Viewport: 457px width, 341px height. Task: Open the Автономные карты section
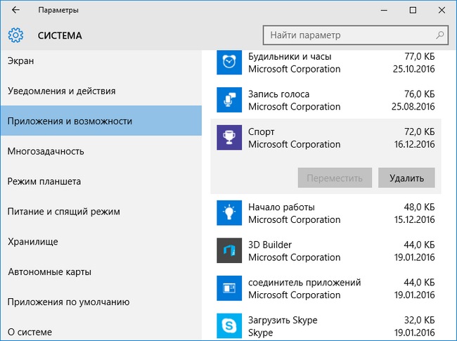coord(101,271)
